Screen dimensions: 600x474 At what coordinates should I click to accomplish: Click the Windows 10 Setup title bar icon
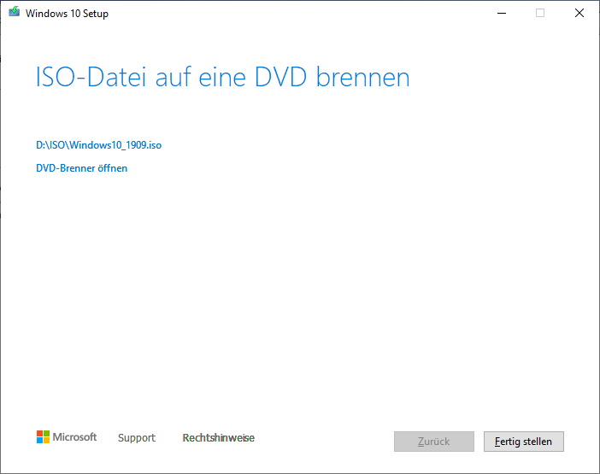pyautogui.click(x=15, y=12)
